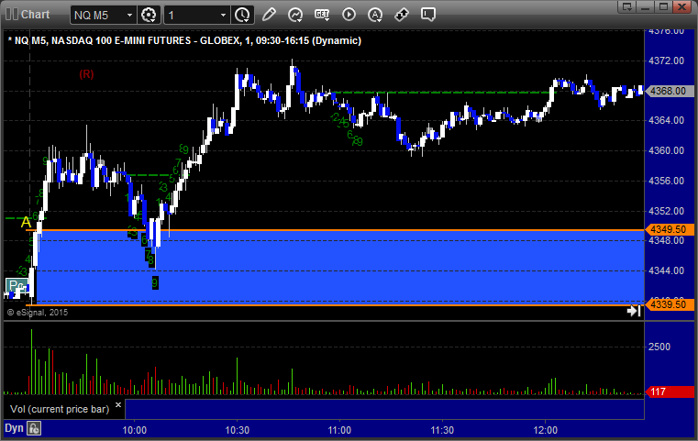Open the time template clock menu
The width and height of the screenshot is (698, 441).
point(242,15)
